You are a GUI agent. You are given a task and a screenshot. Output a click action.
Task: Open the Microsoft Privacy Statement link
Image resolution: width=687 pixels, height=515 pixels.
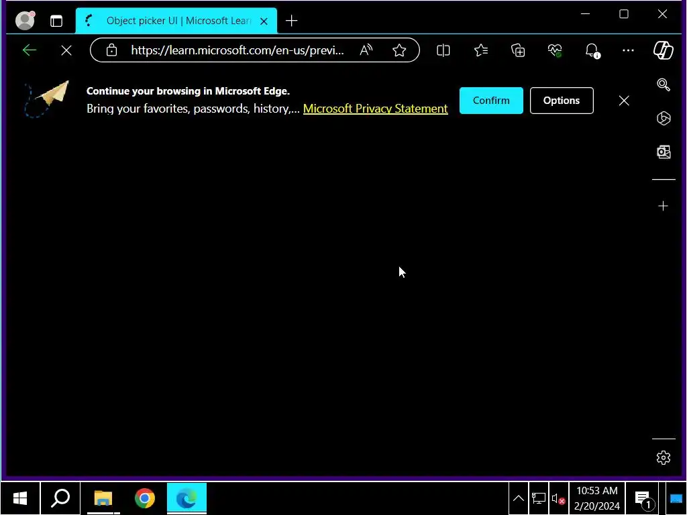click(376, 109)
